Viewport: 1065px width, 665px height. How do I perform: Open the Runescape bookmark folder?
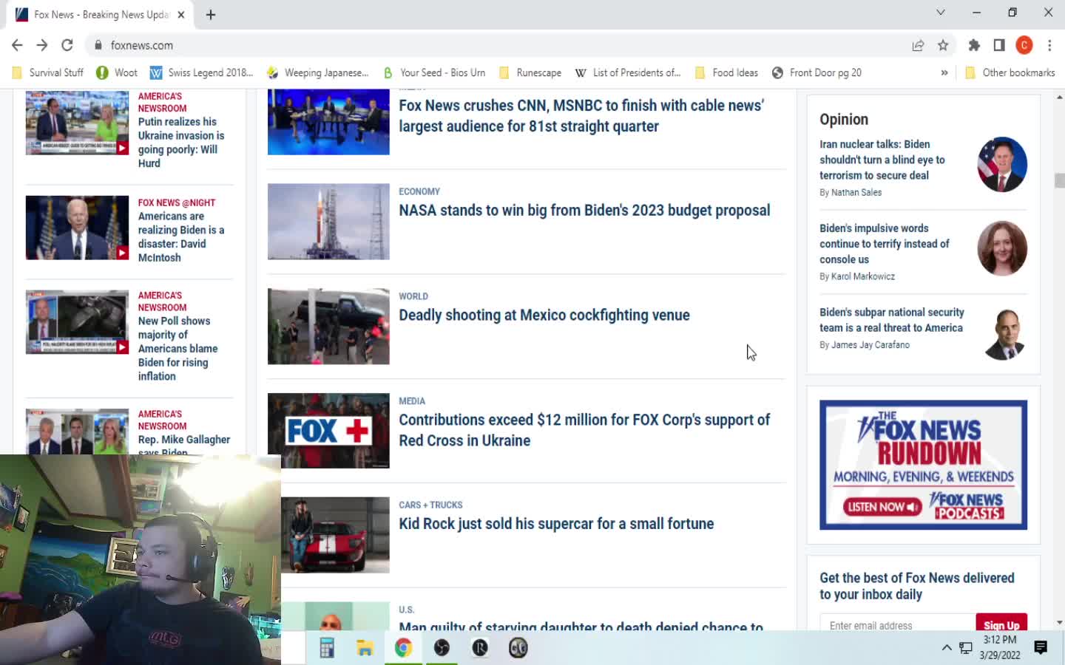[530, 72]
